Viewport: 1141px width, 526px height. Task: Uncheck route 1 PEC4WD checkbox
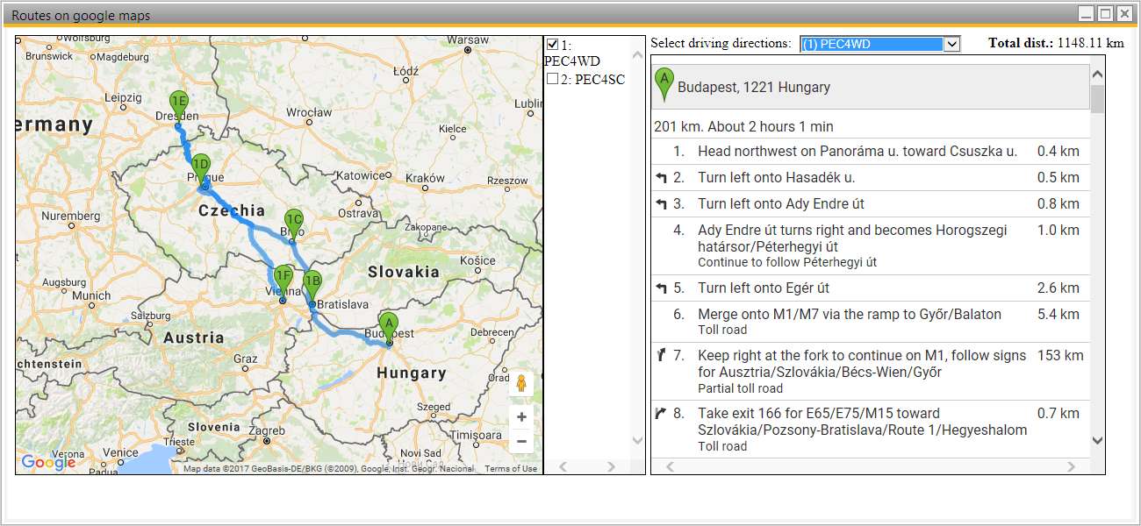tap(552, 45)
